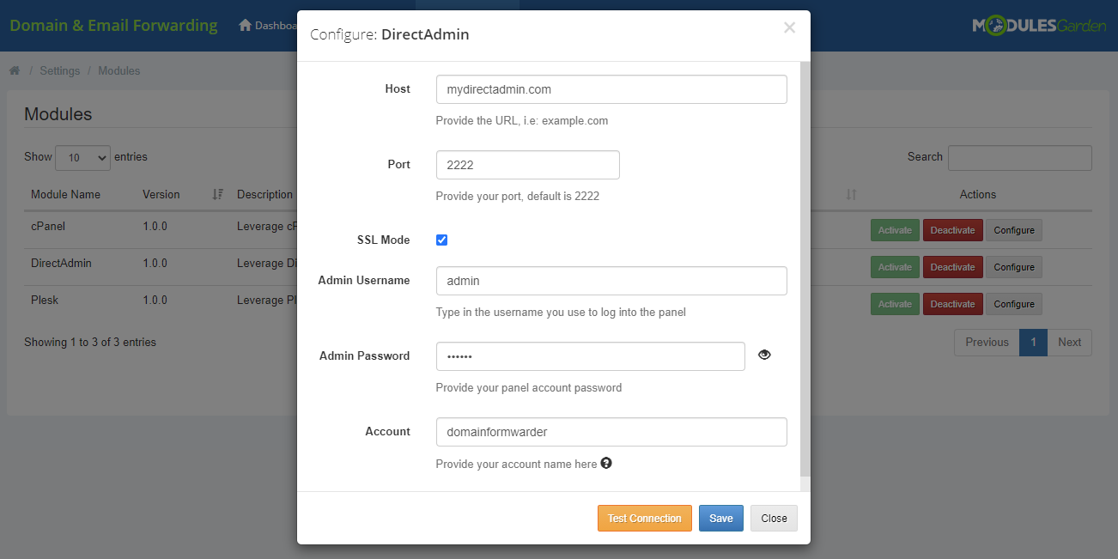Click the ModulesGarden logo
The width and height of the screenshot is (1118, 559).
(1039, 25)
